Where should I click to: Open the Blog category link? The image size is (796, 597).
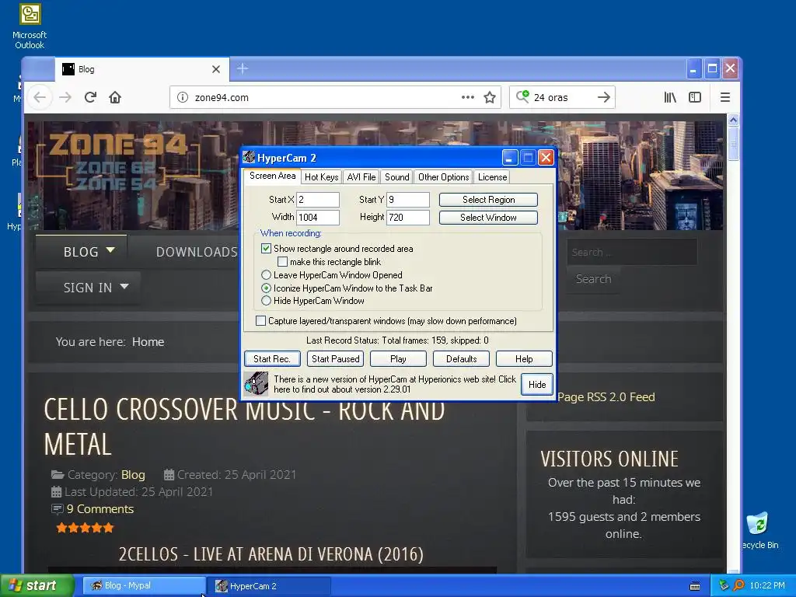point(133,475)
